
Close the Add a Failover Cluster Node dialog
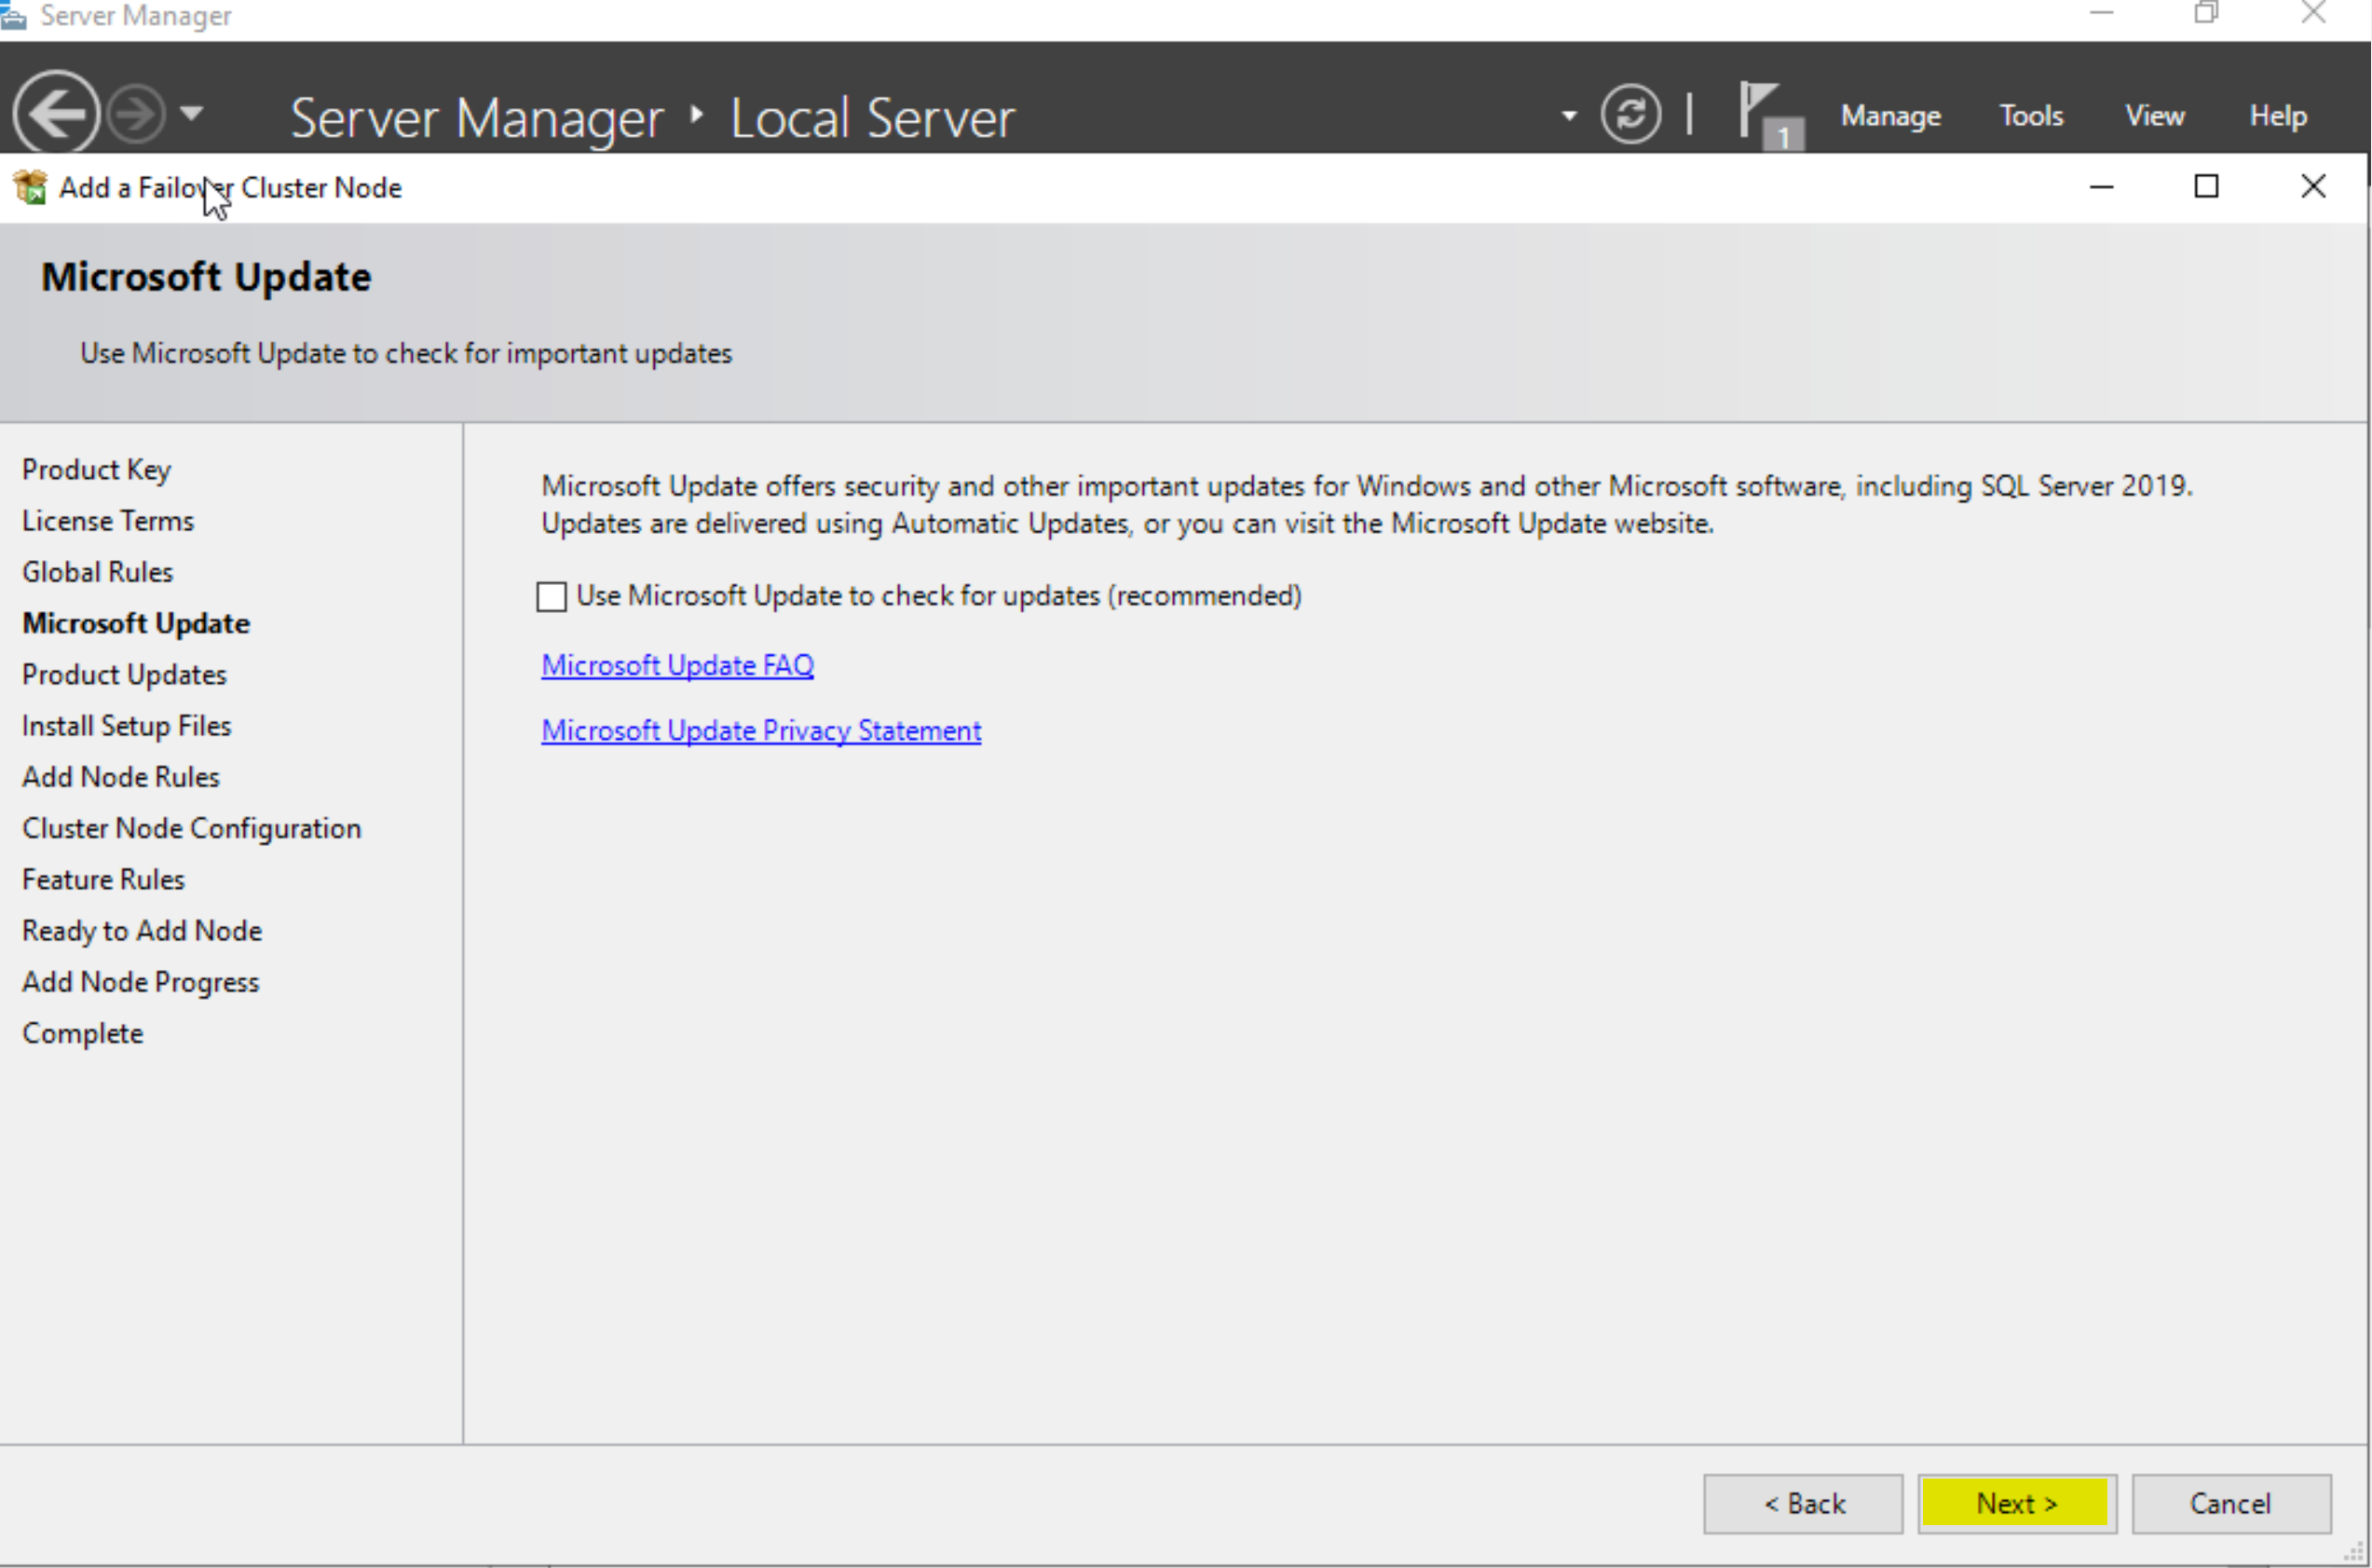2313,187
